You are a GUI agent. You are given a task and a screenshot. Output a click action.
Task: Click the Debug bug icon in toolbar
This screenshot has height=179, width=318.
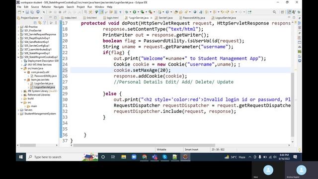[x=127, y=12]
